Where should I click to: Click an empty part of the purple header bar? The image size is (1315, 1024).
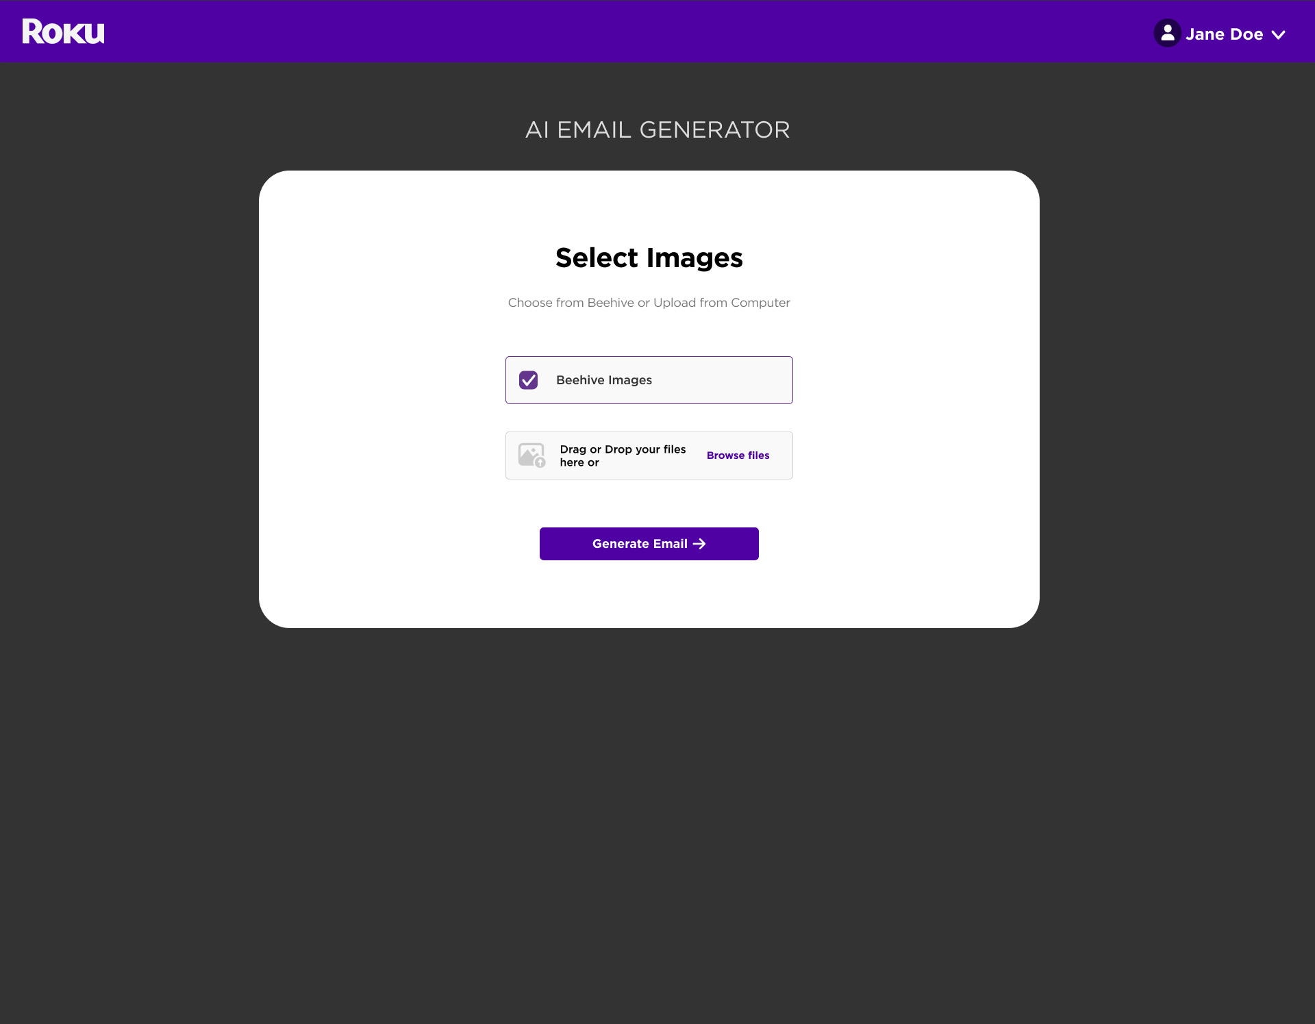tap(616, 32)
